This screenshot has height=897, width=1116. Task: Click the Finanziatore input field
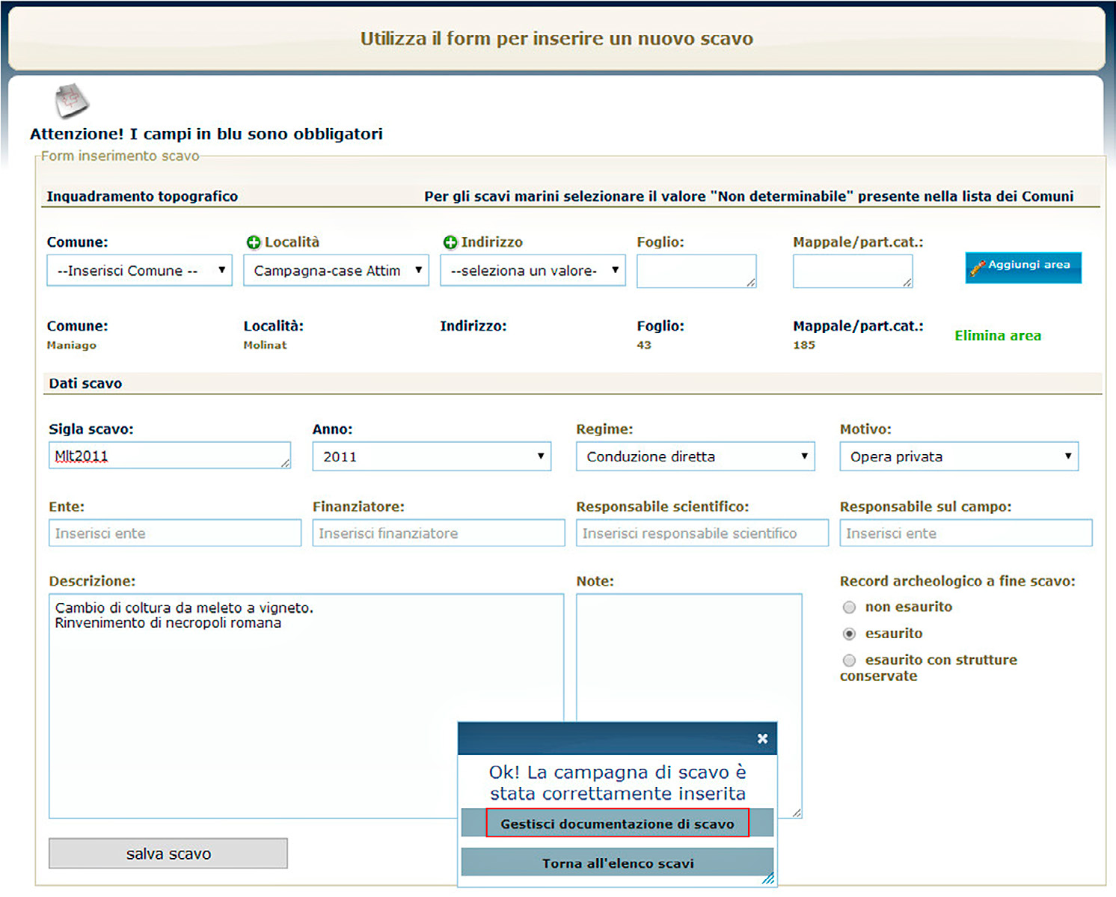[x=438, y=533]
